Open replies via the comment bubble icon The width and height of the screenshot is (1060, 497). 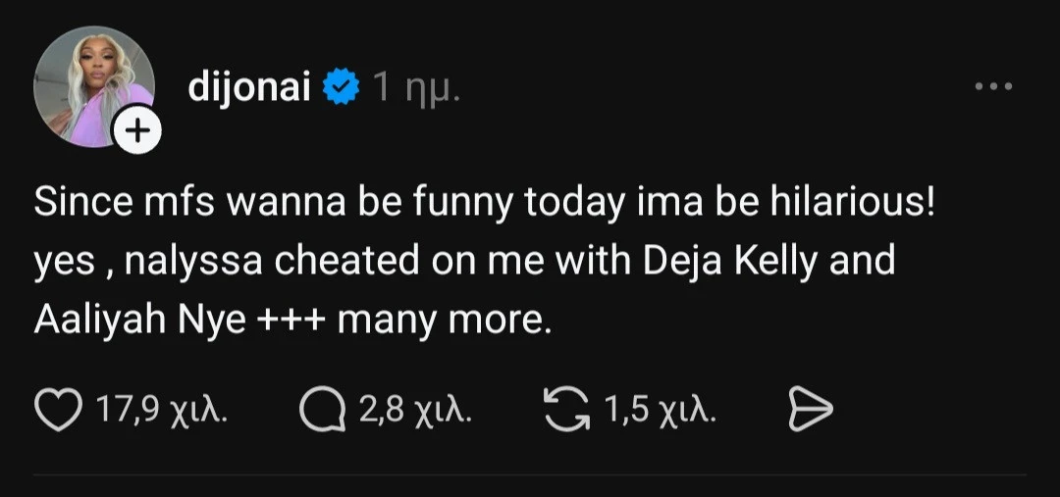[x=323, y=409]
